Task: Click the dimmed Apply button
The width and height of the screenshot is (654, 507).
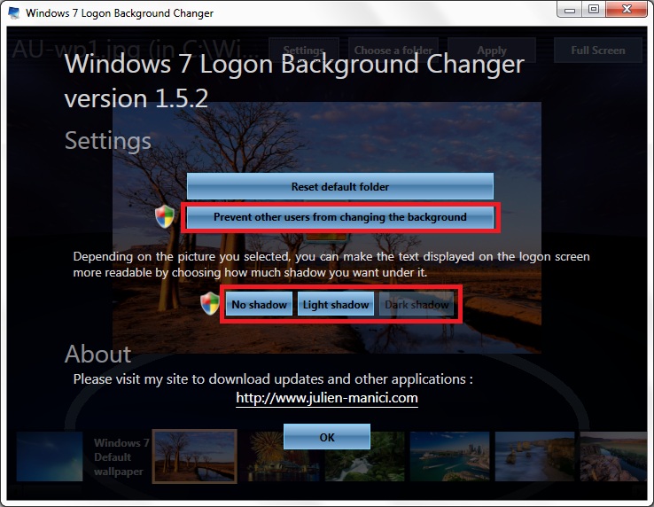Action: [x=491, y=51]
